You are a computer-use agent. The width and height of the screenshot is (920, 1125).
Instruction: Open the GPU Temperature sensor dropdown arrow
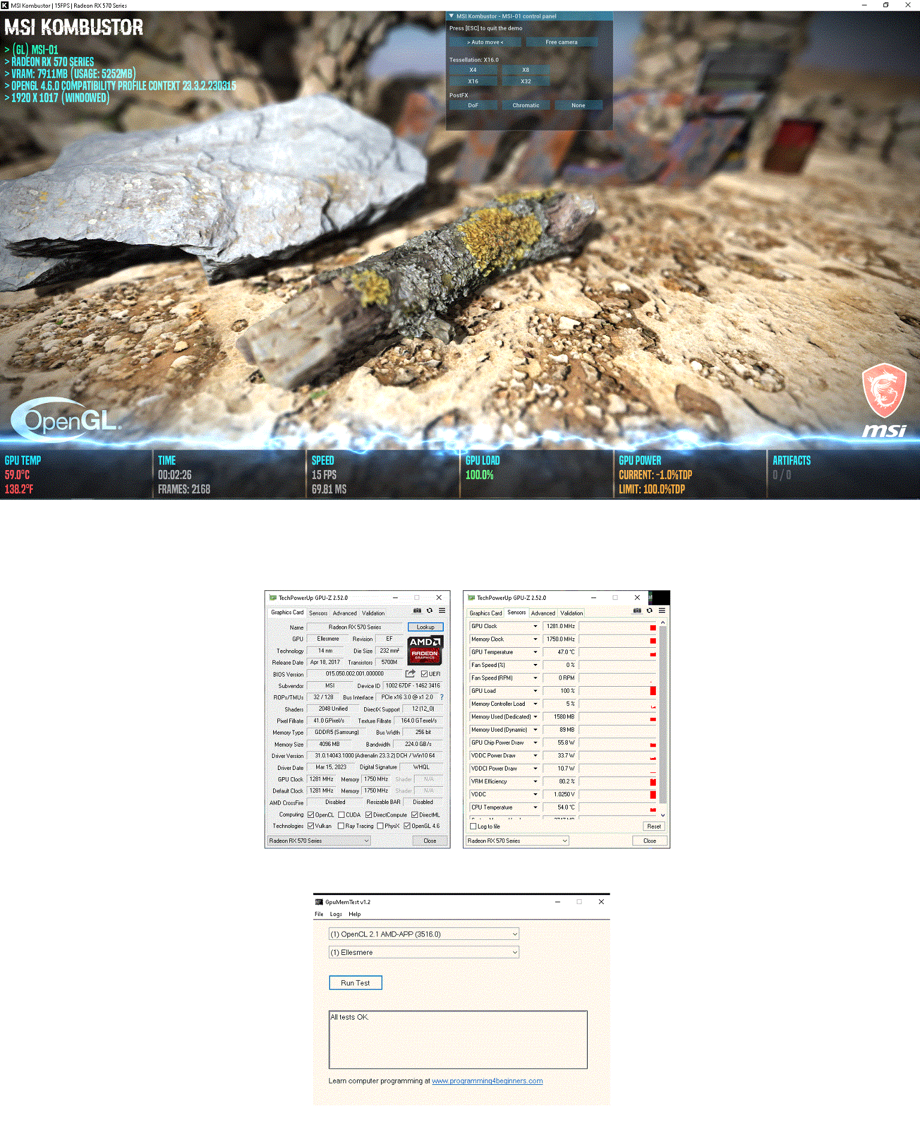coord(535,652)
